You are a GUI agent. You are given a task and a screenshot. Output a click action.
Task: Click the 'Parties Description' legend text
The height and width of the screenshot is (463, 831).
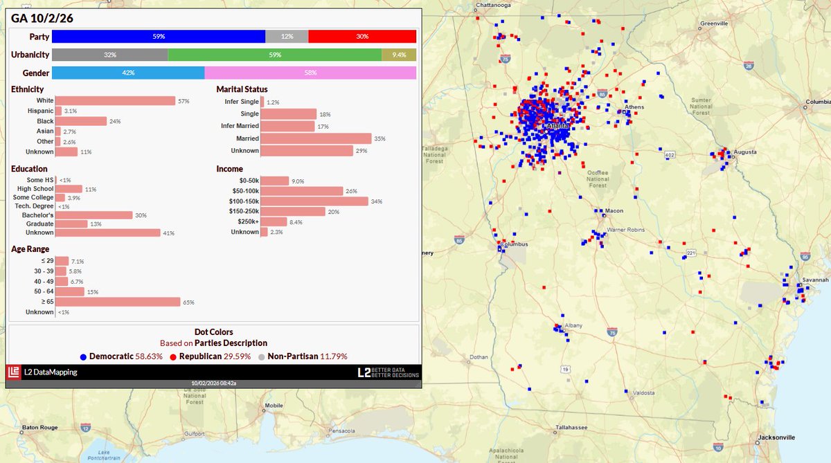(x=231, y=343)
